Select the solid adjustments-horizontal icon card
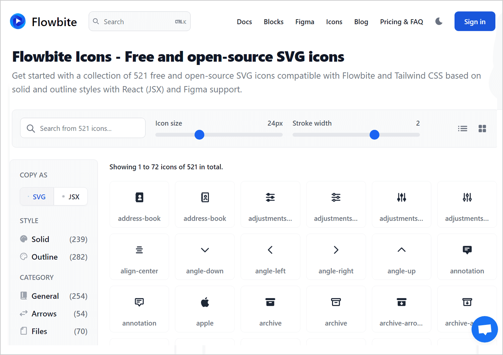 pos(270,204)
